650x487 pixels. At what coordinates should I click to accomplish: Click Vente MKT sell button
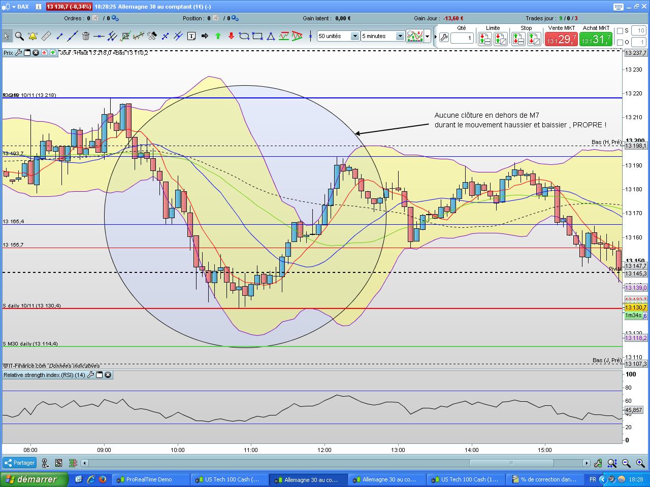point(561,39)
